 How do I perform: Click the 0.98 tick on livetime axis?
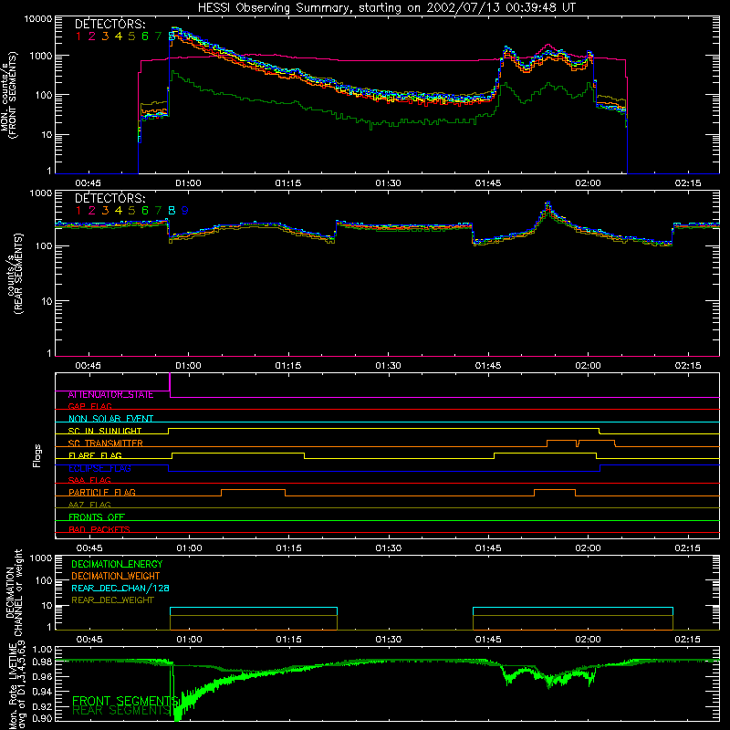pyautogui.click(x=42, y=662)
